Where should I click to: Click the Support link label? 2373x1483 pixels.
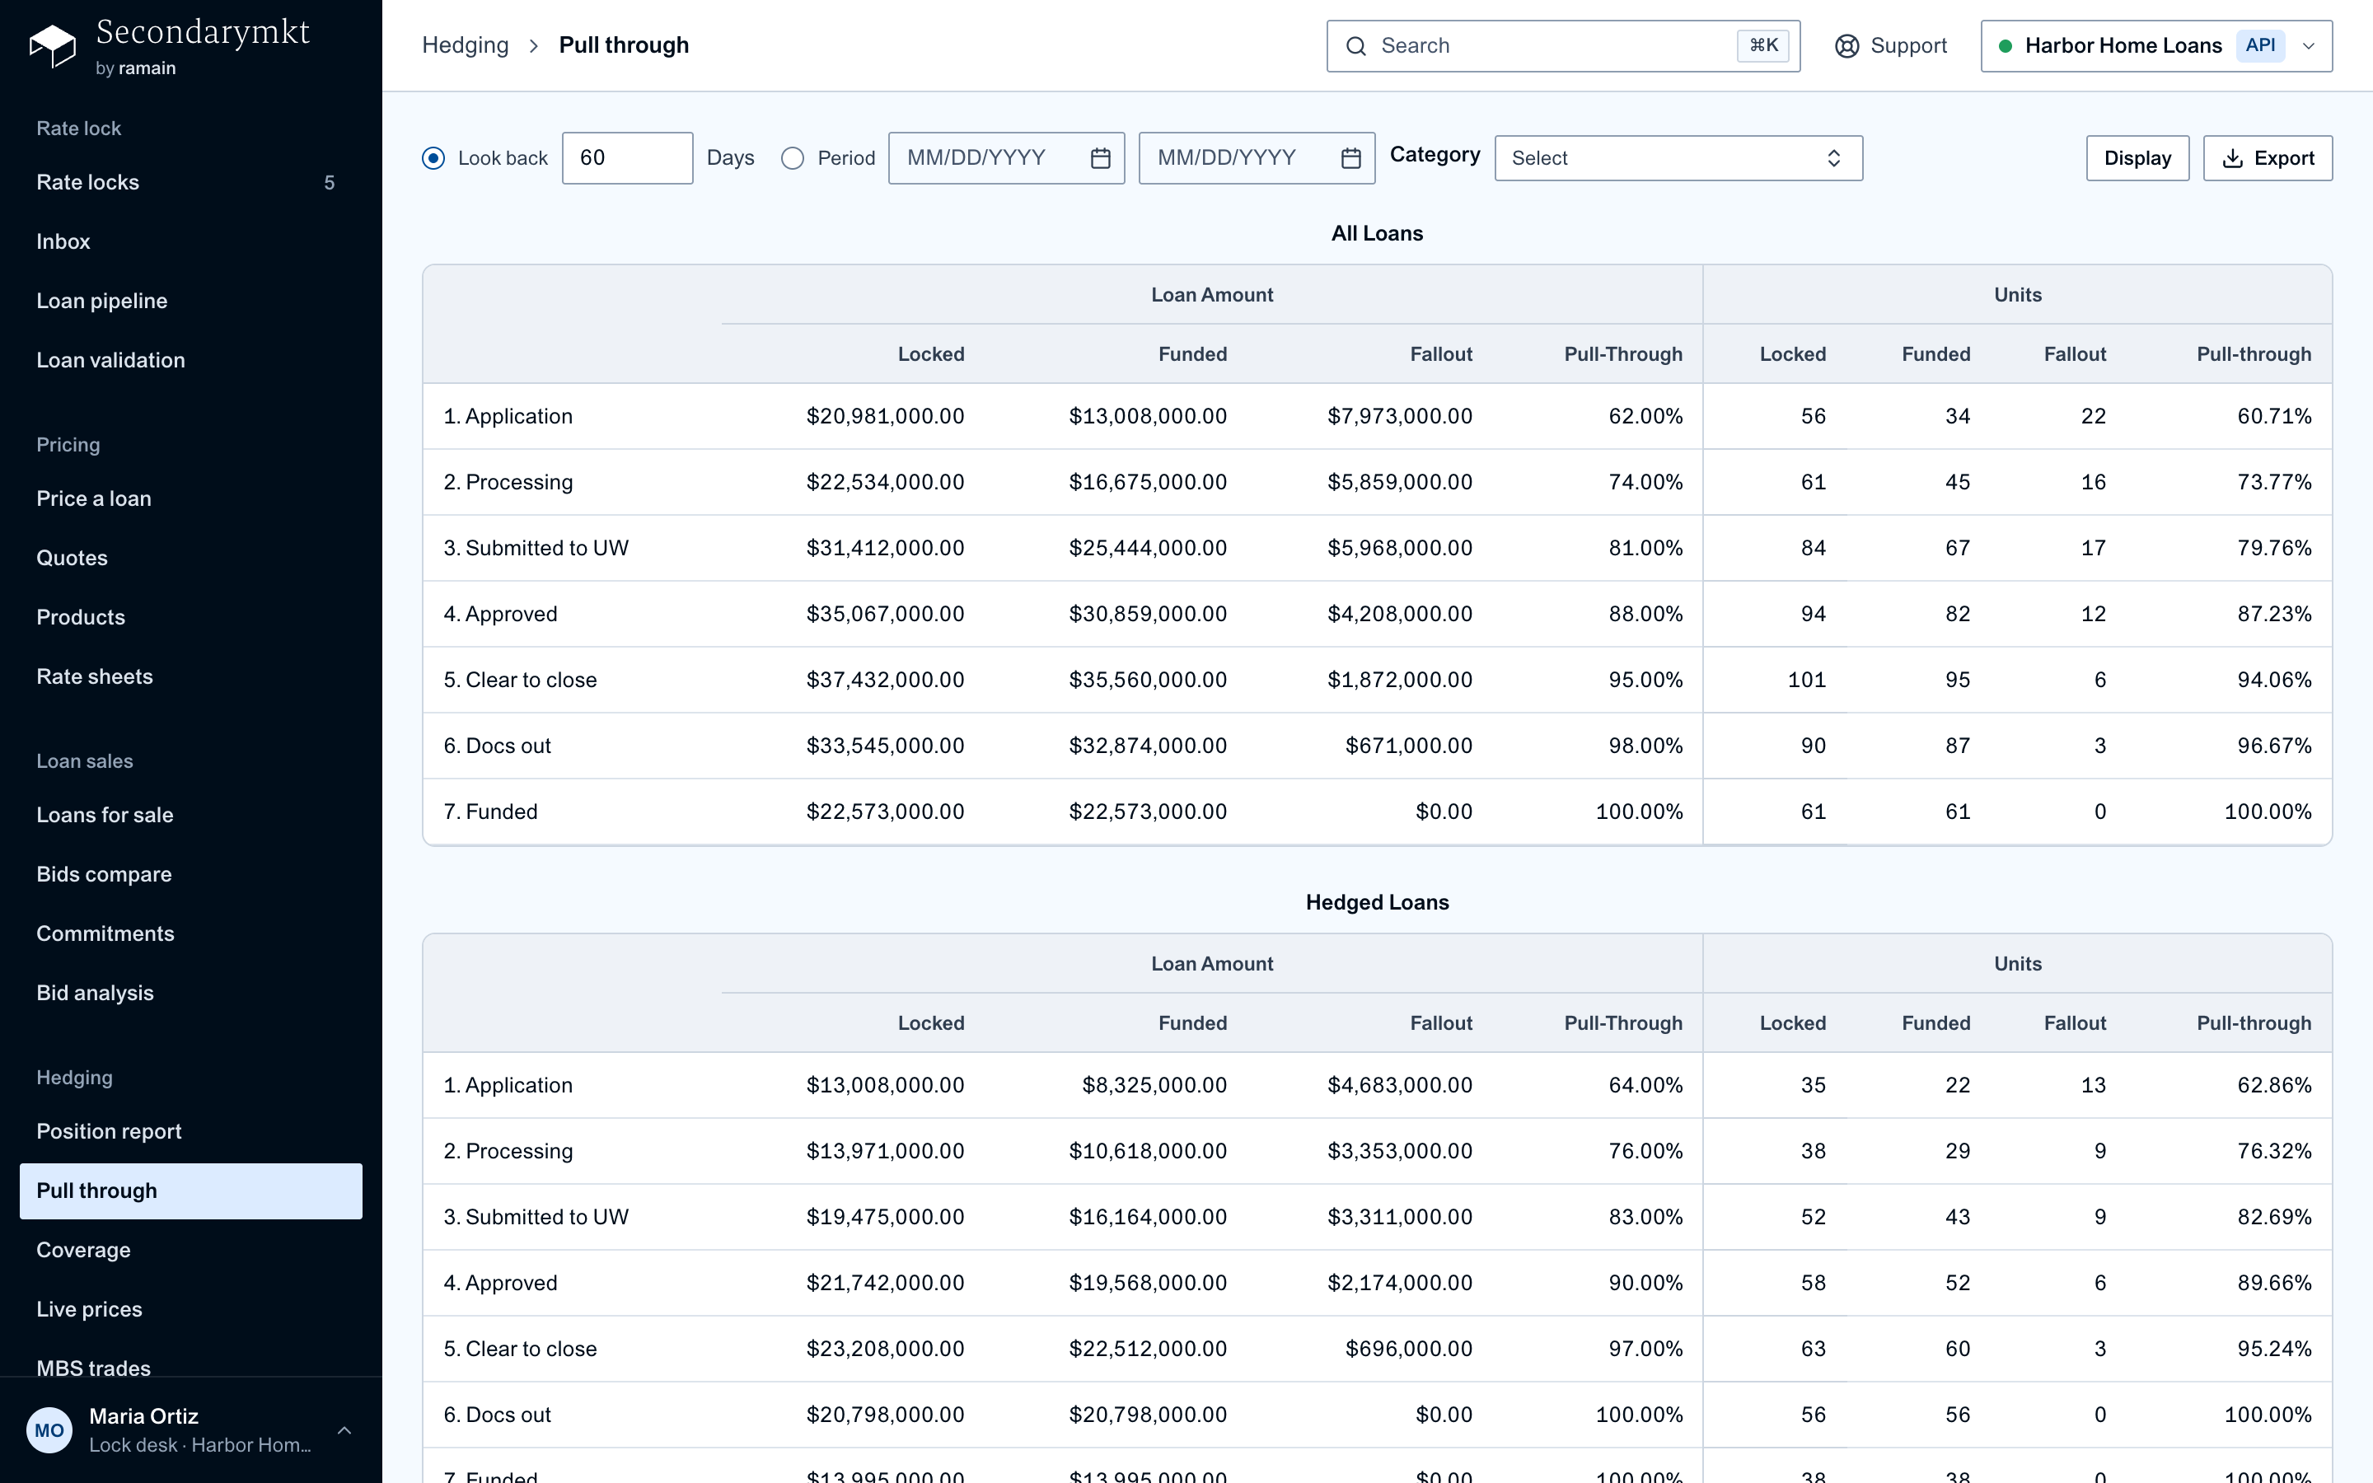click(1908, 46)
